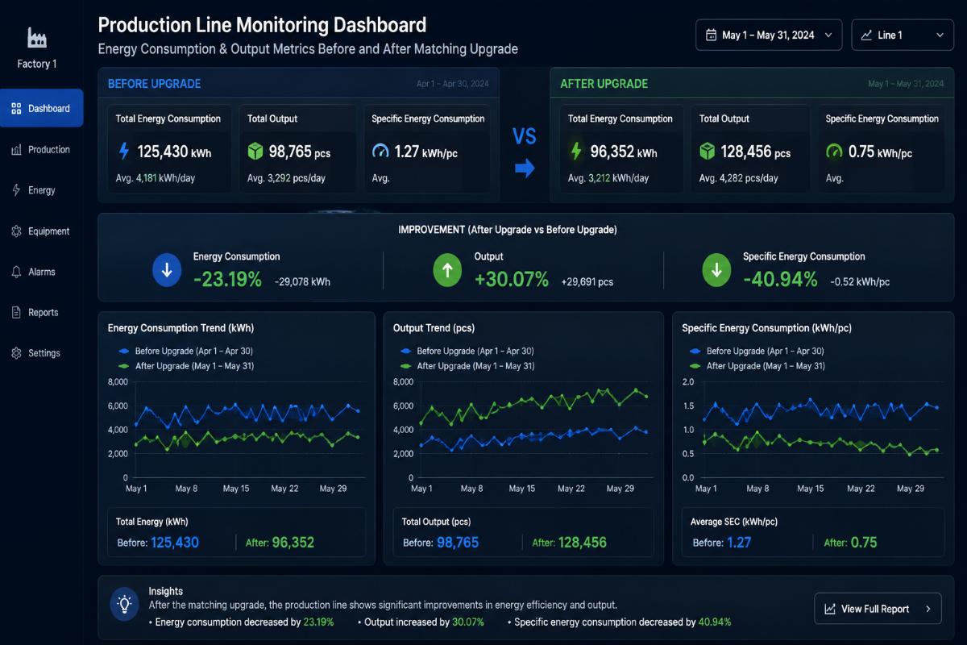967x645 pixels.
Task: Click the +30.07% output improvement value
Action: (x=512, y=280)
